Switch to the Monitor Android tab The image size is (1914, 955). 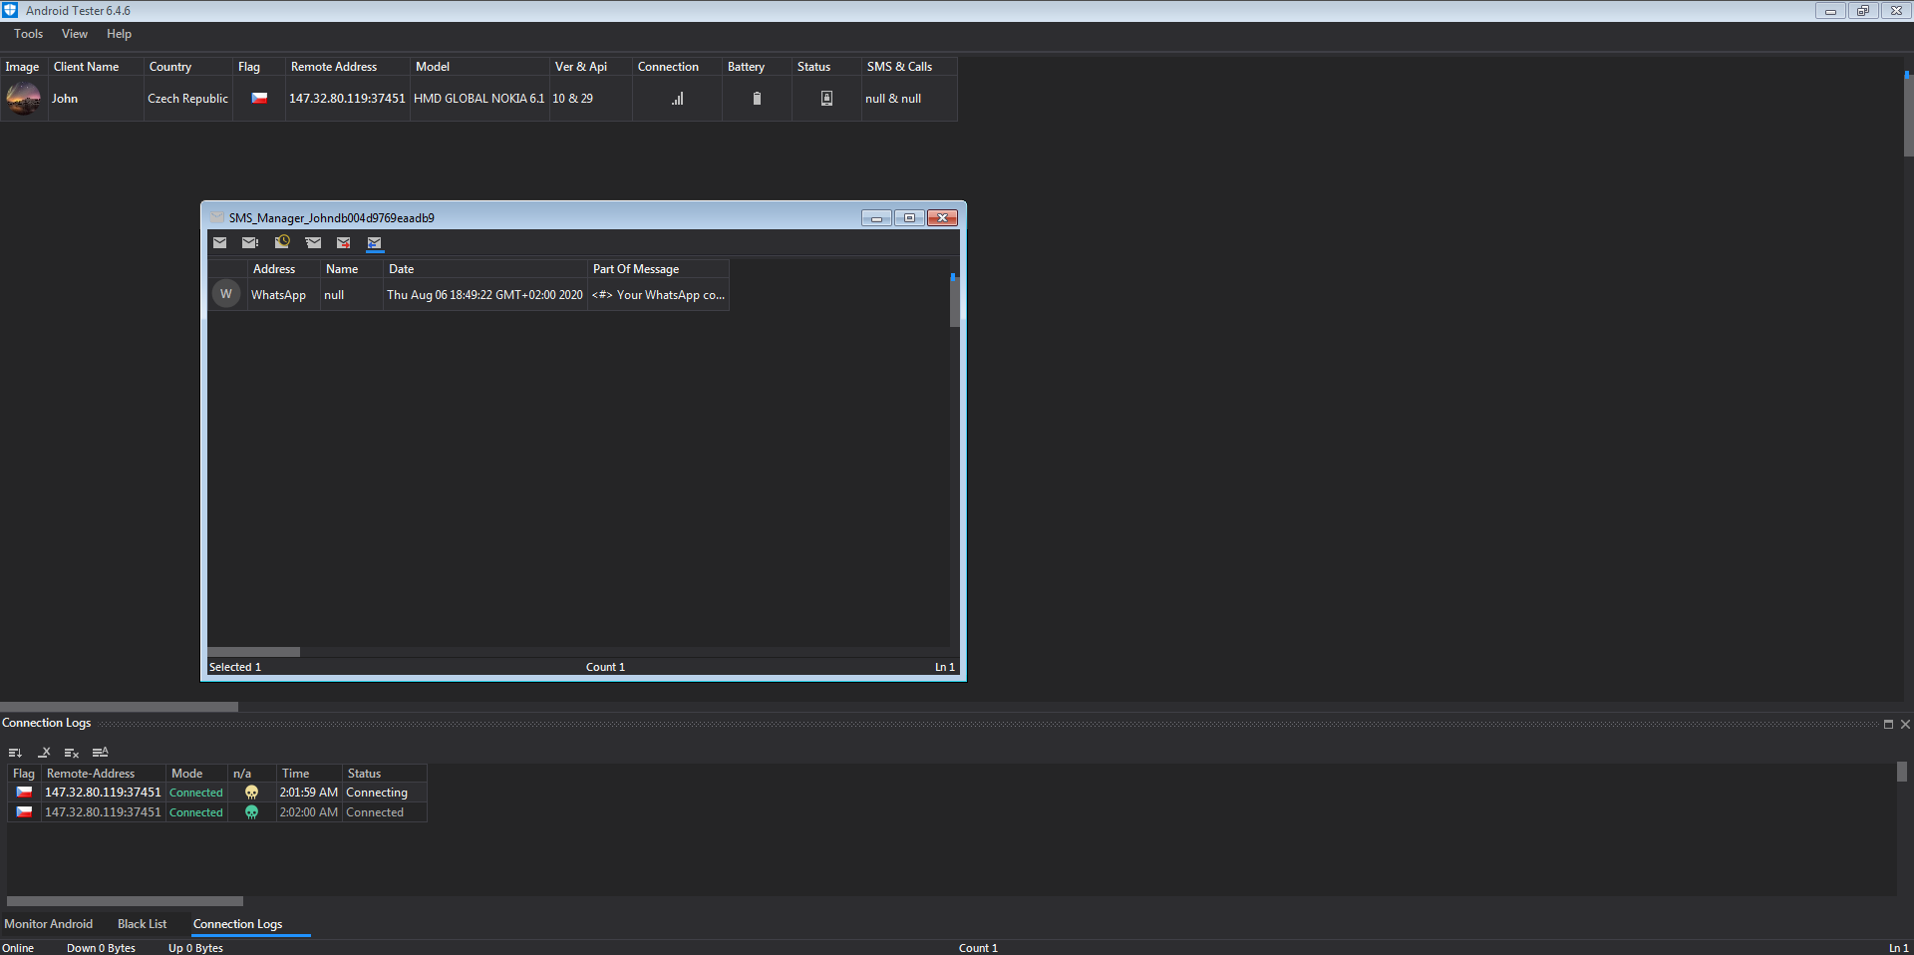pyautogui.click(x=48, y=924)
